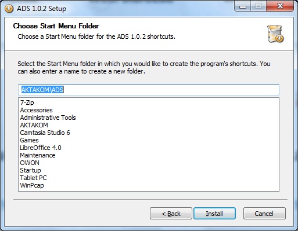This screenshot has height=231, width=298.
Task: Click the Install button
Action: (214, 214)
